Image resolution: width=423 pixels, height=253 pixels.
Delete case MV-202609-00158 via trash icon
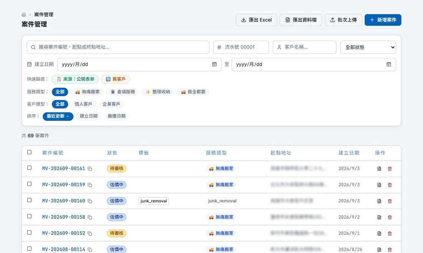390,217
